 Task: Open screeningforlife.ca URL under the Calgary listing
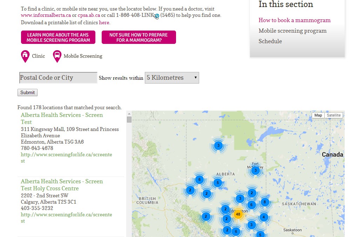pos(66,218)
